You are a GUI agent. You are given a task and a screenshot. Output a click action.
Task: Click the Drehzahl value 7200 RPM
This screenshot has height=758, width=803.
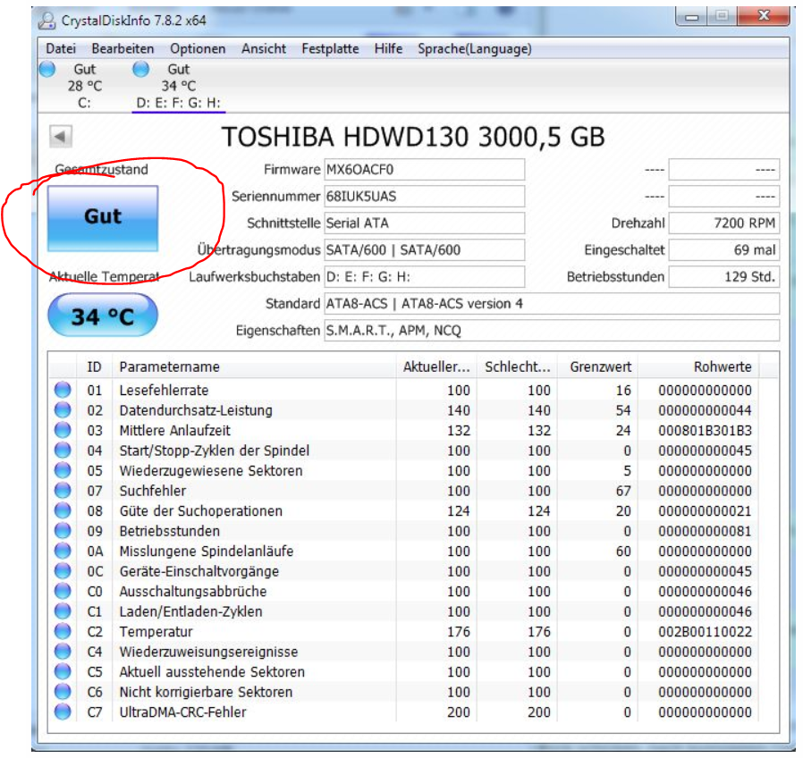(724, 223)
